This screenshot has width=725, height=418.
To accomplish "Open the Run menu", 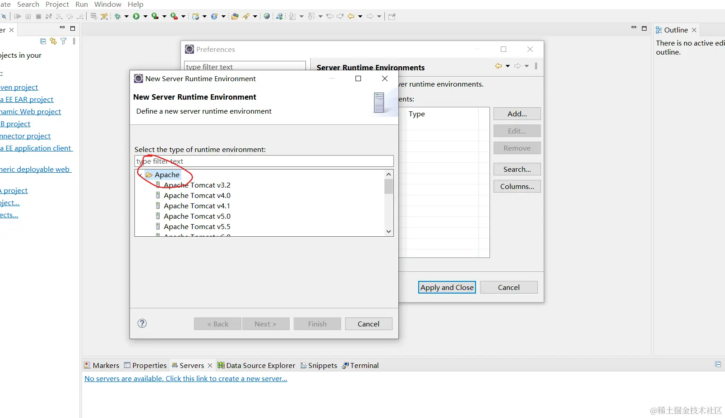I will coord(82,4).
